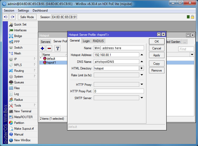Expand the SMTP Server field

click(x=142, y=98)
